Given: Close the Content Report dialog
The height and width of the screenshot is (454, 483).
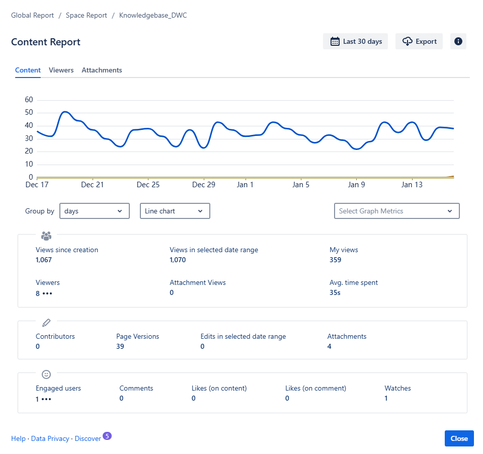Looking at the screenshot, I should [459, 438].
